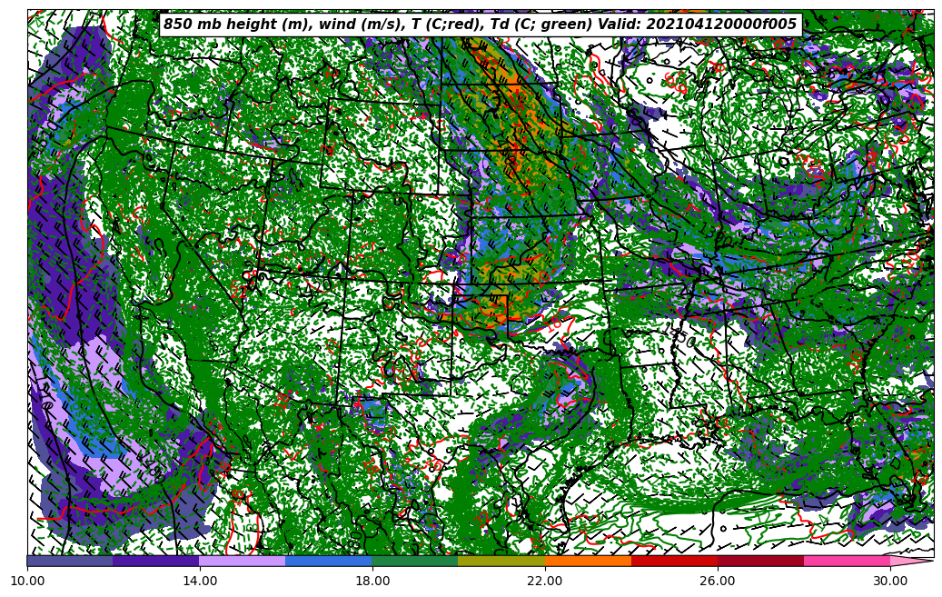Click the light lavender 14–16 colorbar segment
The image size is (942, 597).
click(243, 561)
